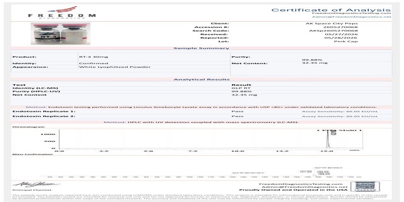Select accession number 2605270068
The width and height of the screenshot is (404, 202).
click(x=340, y=27)
